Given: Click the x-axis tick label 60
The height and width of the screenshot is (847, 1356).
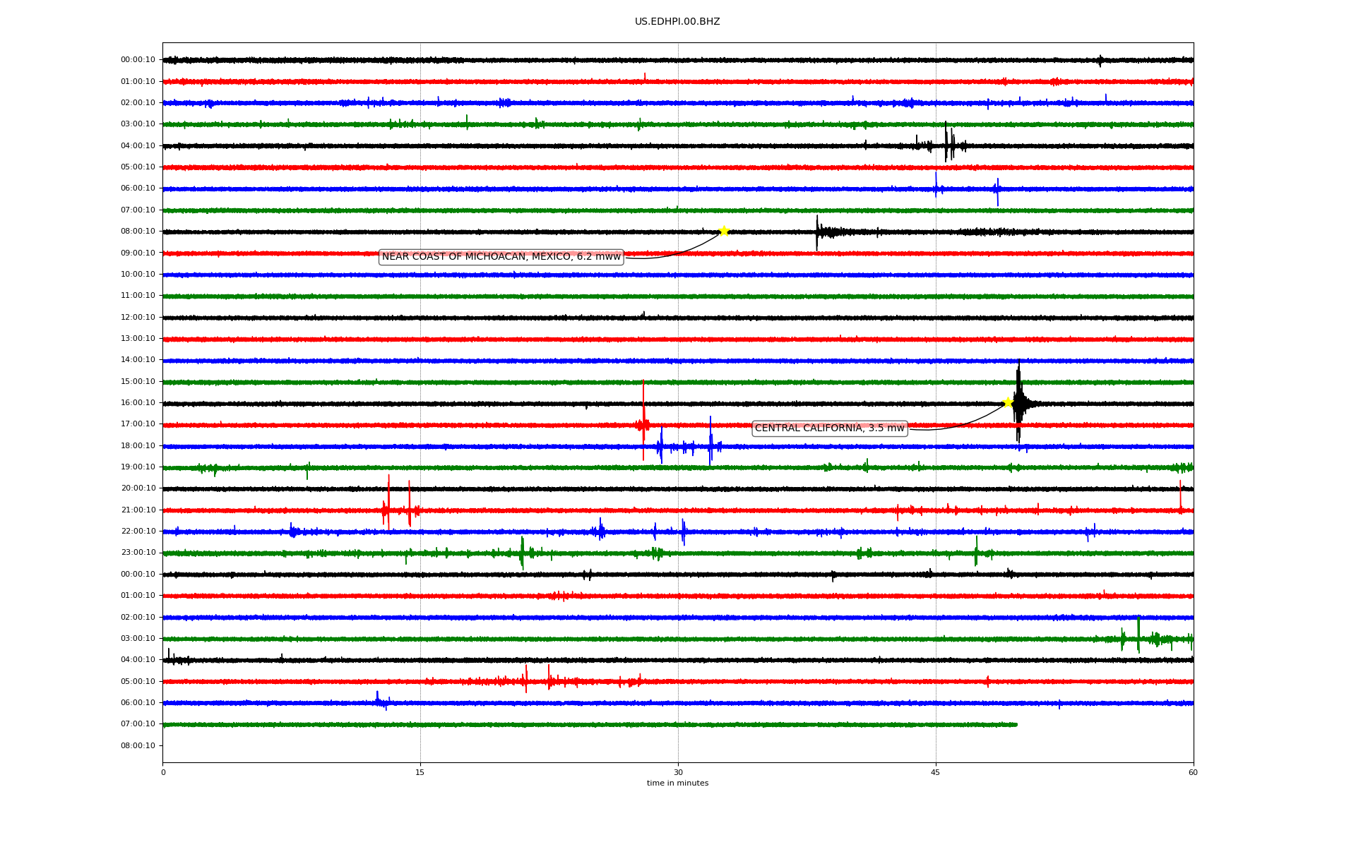Looking at the screenshot, I should 1192,772.
